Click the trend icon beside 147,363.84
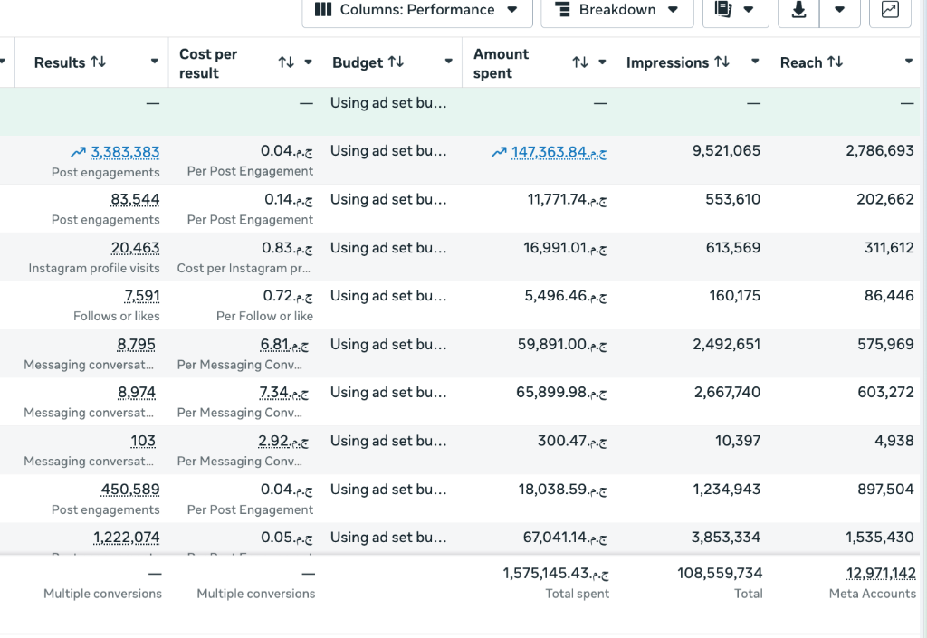Screen dimensions: 927x638 pos(499,152)
